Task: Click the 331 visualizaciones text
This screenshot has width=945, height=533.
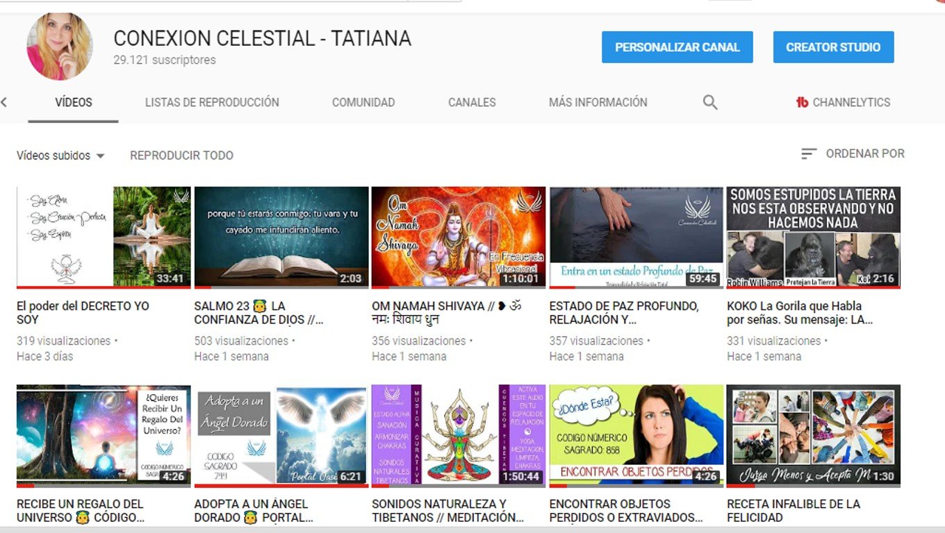Action: (x=773, y=341)
